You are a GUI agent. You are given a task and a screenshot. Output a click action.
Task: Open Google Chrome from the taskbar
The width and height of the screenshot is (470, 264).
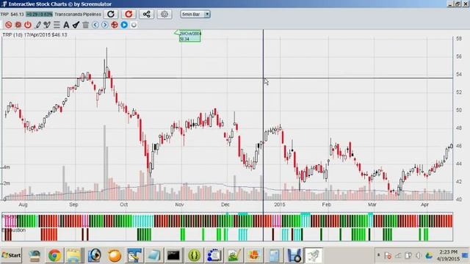coord(54,256)
